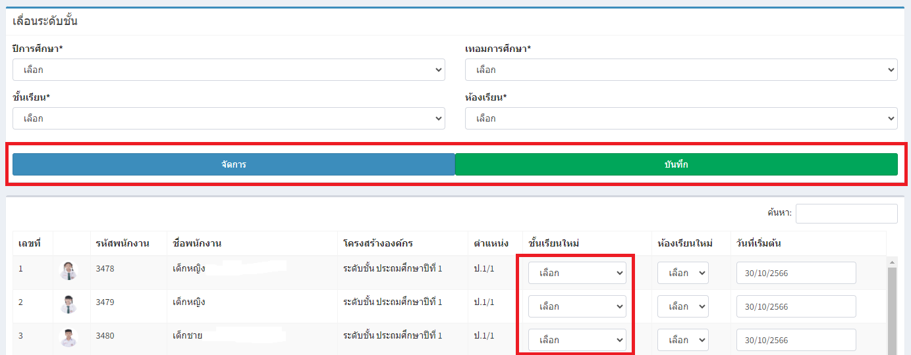Click ป.1/1 position in row 1
Viewport: 911px width, 355px height.
point(485,268)
